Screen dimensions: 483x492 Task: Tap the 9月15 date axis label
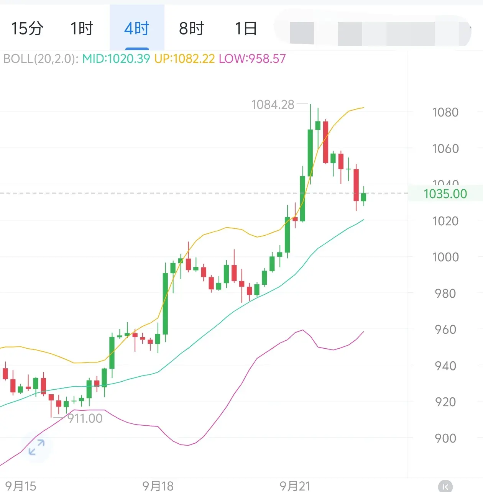coord(21,486)
